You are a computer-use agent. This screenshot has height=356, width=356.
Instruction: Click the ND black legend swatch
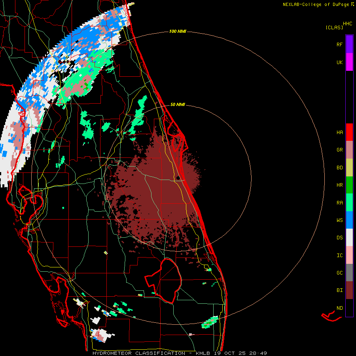click(349, 308)
